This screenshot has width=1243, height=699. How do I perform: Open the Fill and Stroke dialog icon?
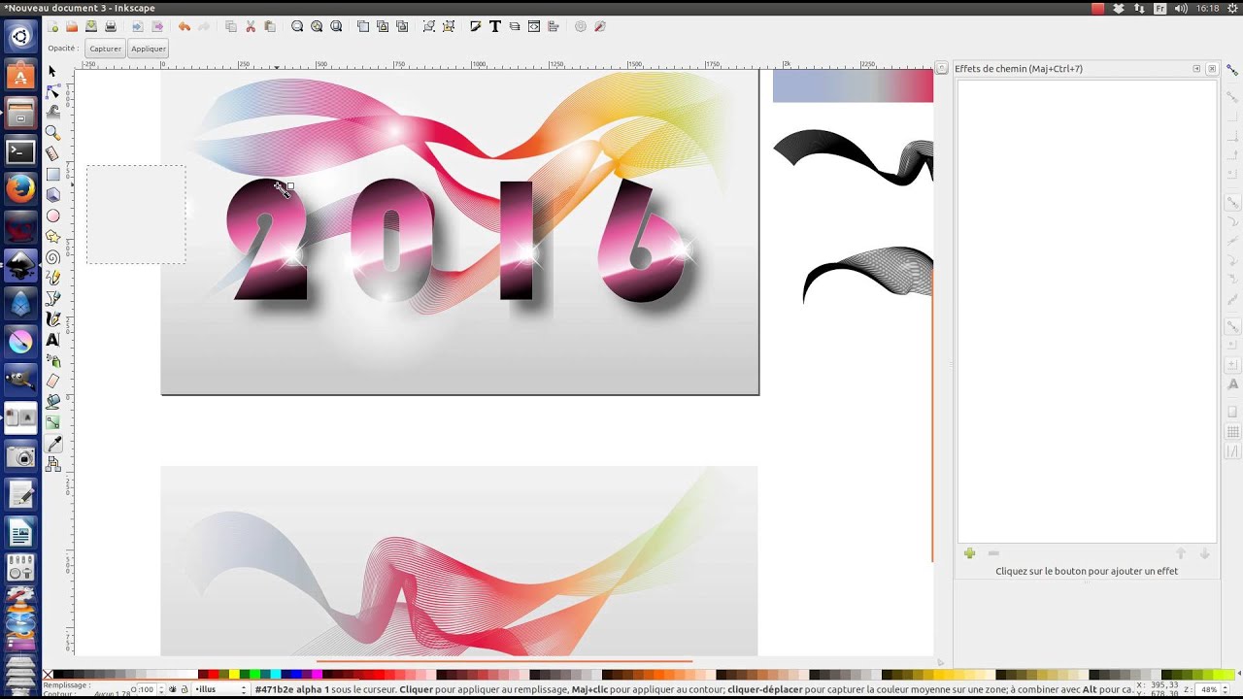[475, 26]
